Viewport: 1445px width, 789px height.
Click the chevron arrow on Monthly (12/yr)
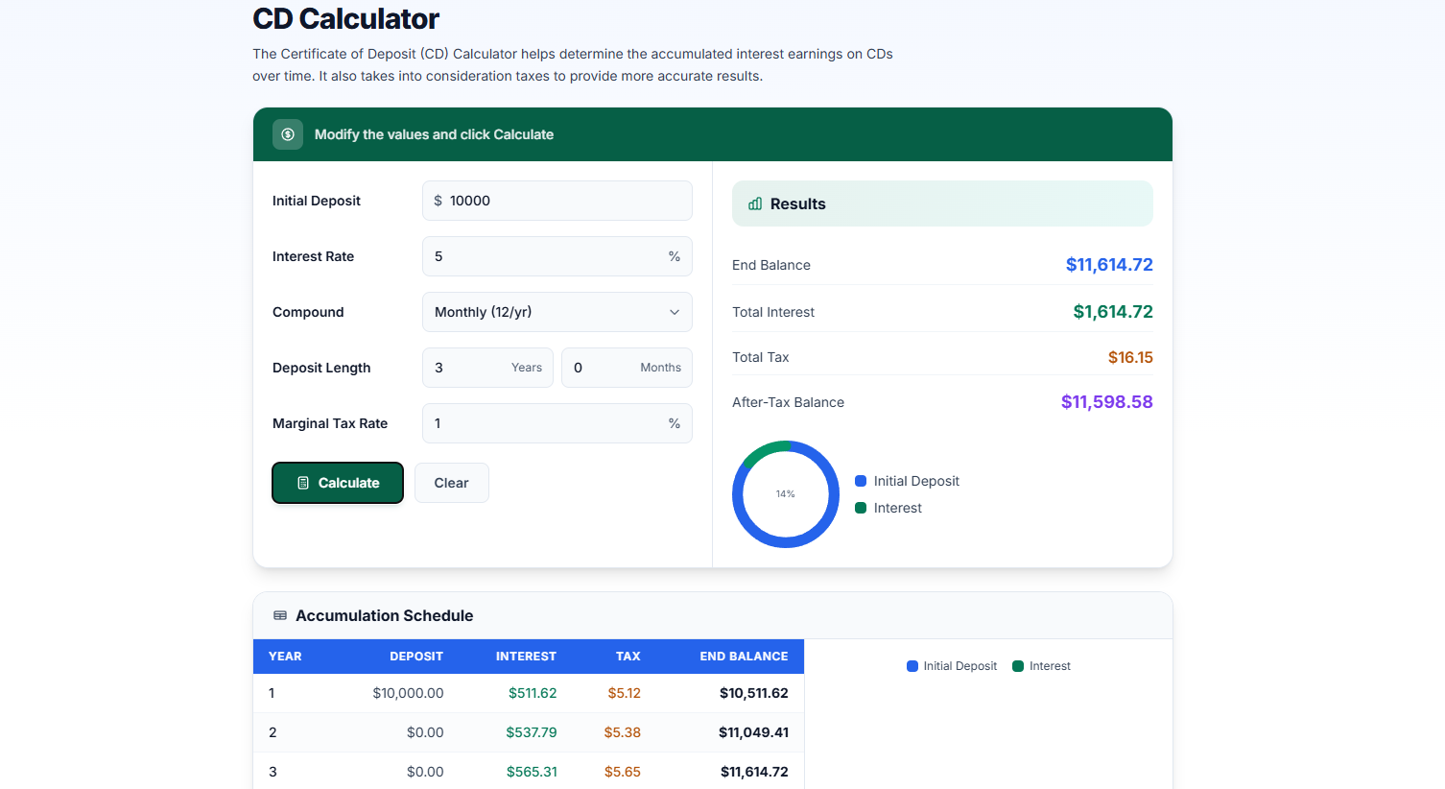[675, 312]
